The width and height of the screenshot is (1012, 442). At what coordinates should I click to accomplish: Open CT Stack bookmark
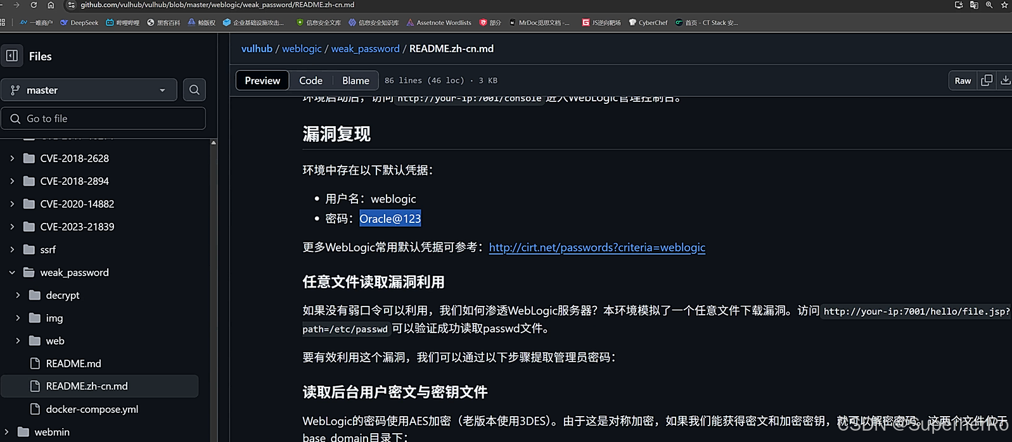pyautogui.click(x=707, y=23)
